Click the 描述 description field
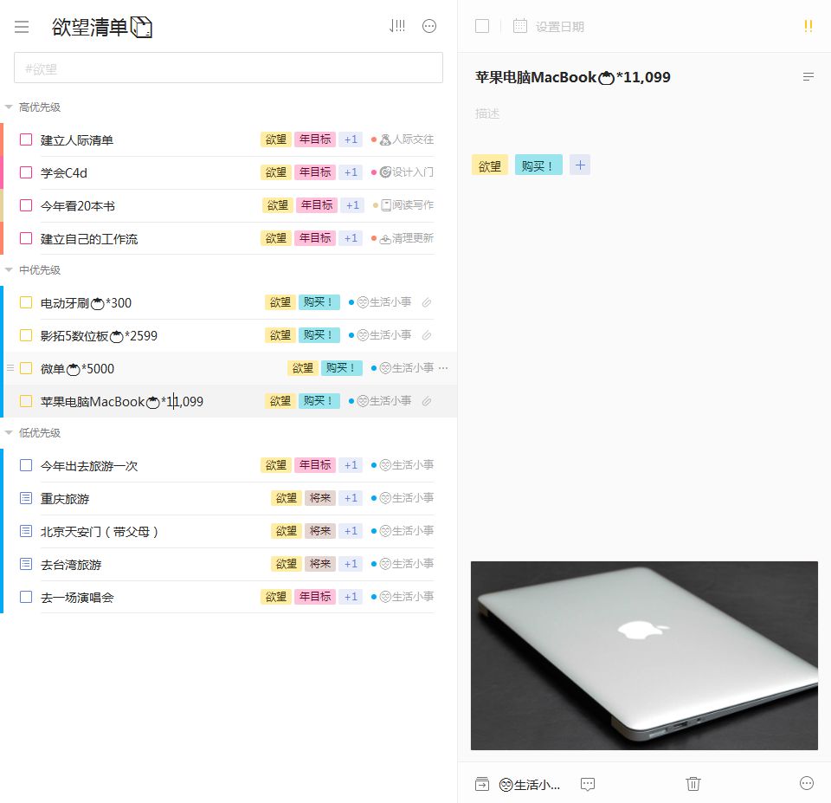831x803 pixels. [487, 113]
